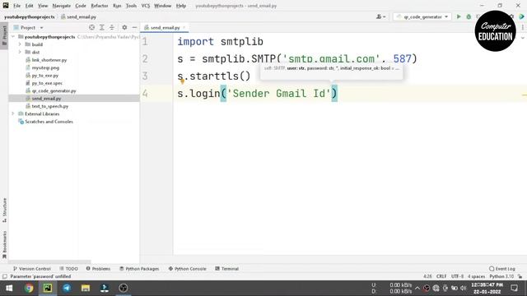Open the Run menu
Viewport: 527px width, 296px height.
(x=117, y=6)
